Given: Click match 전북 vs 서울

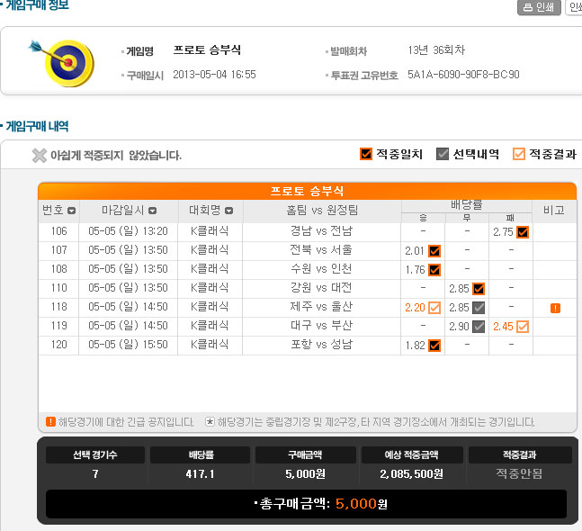Looking at the screenshot, I should point(321,250).
